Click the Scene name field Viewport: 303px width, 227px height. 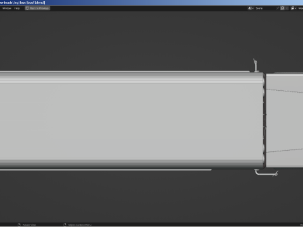pyautogui.click(x=264, y=8)
